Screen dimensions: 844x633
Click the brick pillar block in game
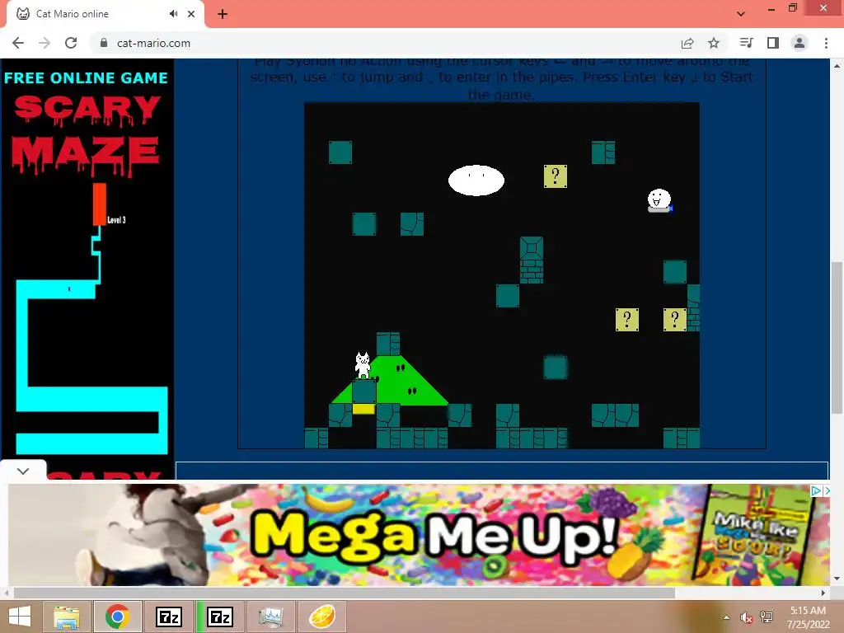[x=532, y=260]
